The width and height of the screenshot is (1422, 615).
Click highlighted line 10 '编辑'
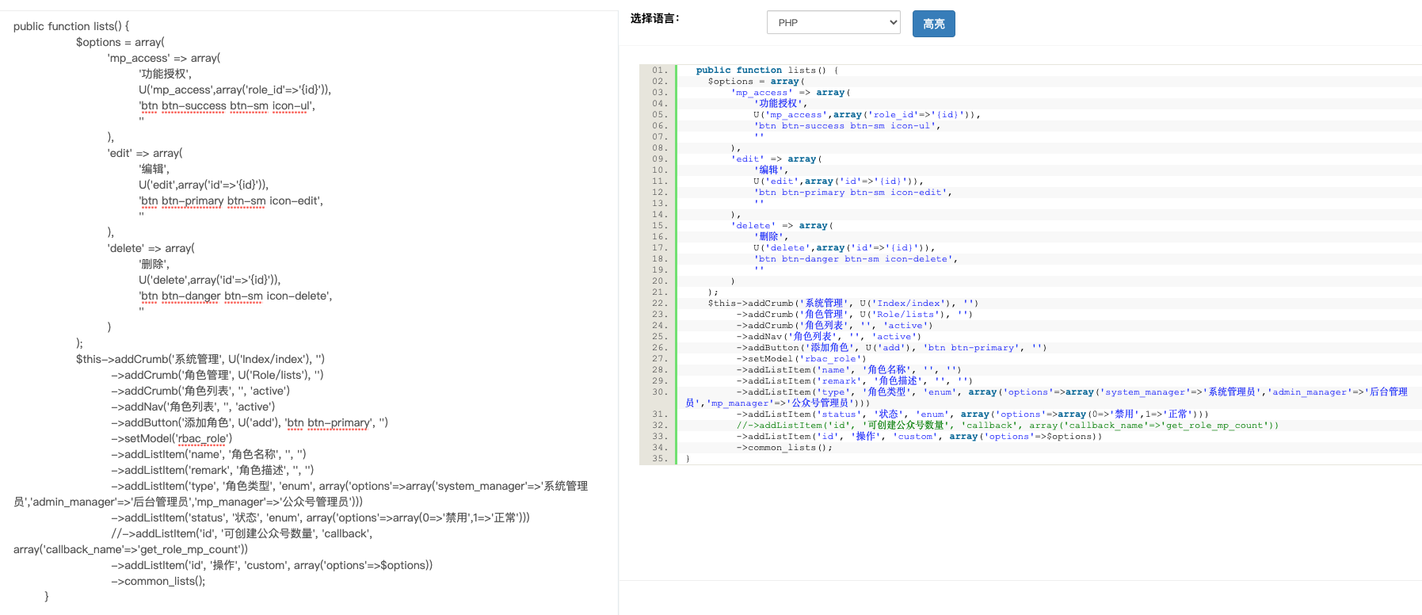771,170
